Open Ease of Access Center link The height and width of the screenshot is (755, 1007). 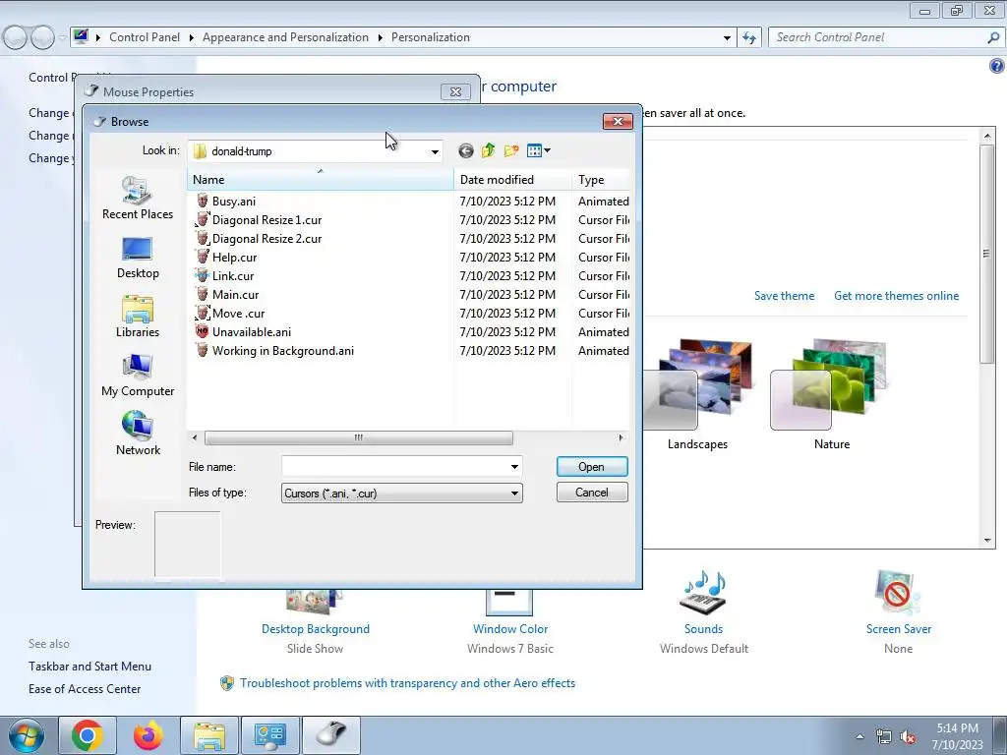point(85,689)
